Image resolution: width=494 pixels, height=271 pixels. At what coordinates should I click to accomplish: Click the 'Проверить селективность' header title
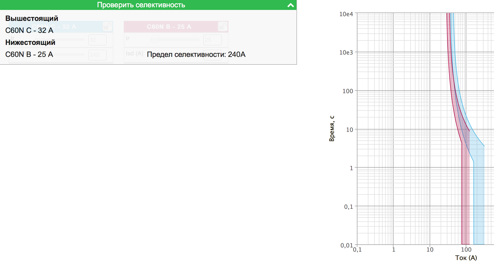141,5
